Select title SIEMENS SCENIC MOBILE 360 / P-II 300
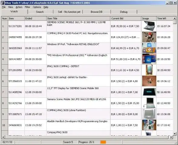 (76, 24)
